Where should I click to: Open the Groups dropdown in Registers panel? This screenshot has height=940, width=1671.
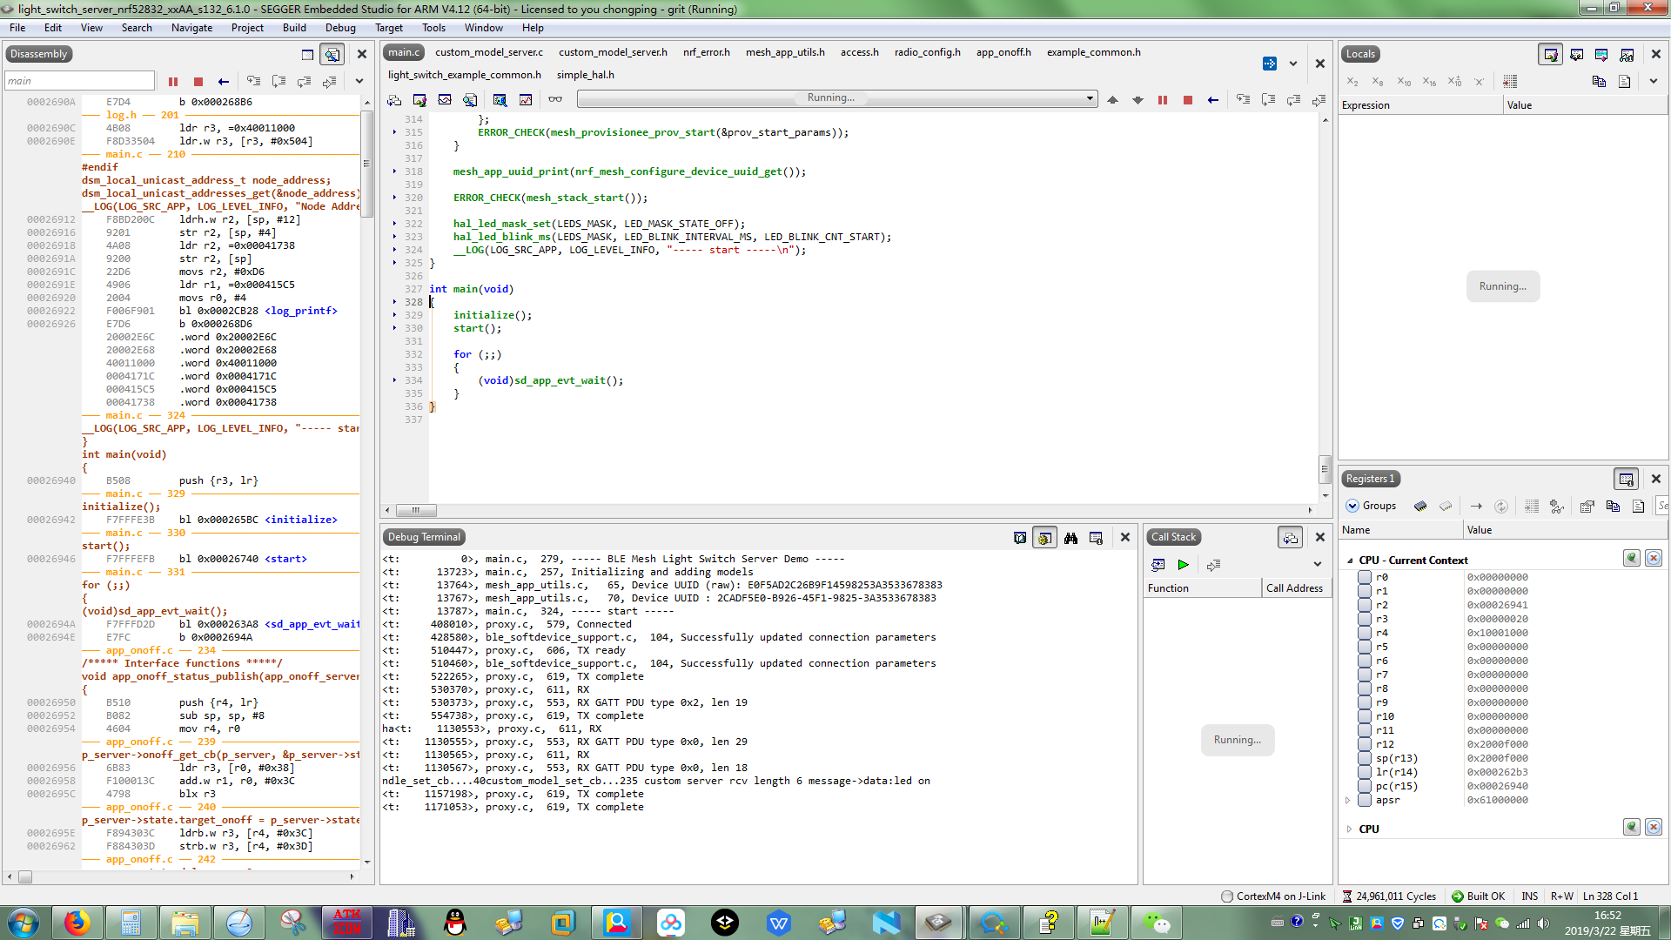click(x=1371, y=506)
